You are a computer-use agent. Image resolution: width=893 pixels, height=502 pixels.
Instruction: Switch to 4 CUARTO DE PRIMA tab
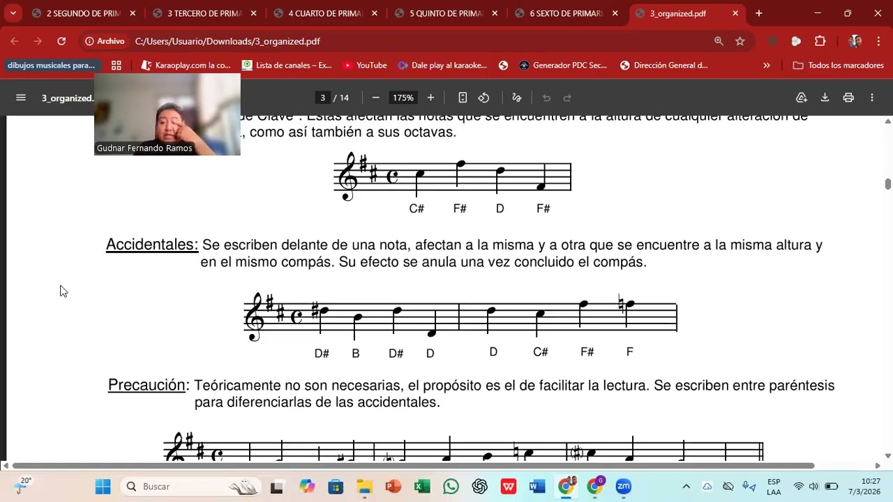tap(325, 13)
